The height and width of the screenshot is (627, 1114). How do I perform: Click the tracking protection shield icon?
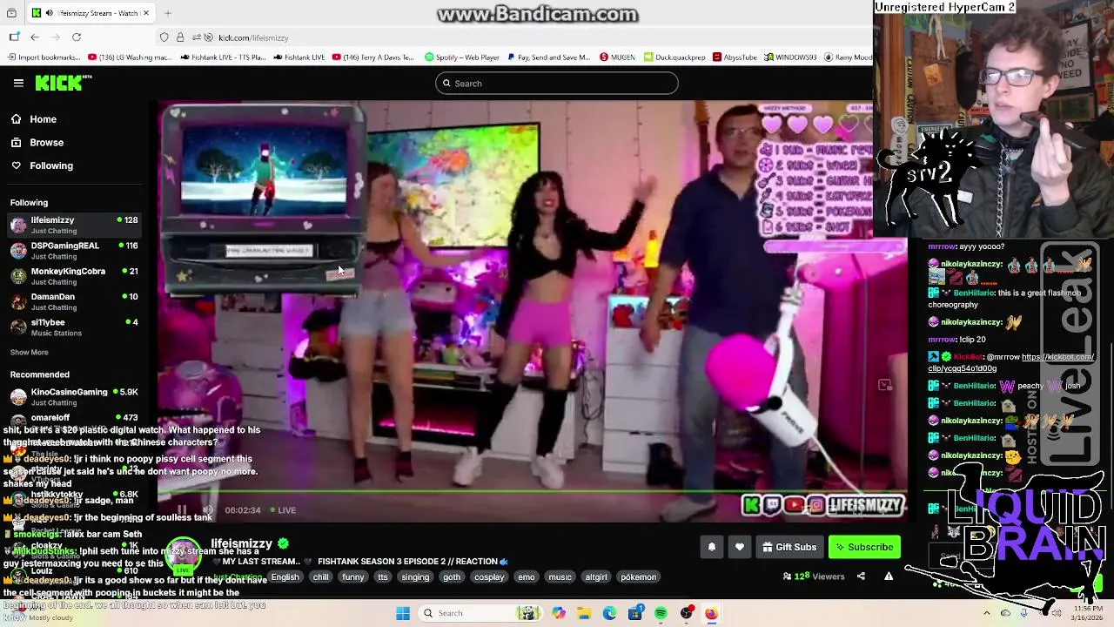click(164, 37)
